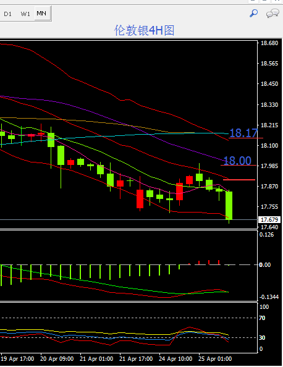Switch chart to W1 weekly timeframe
This screenshot has height=367, width=283.
[25, 14]
